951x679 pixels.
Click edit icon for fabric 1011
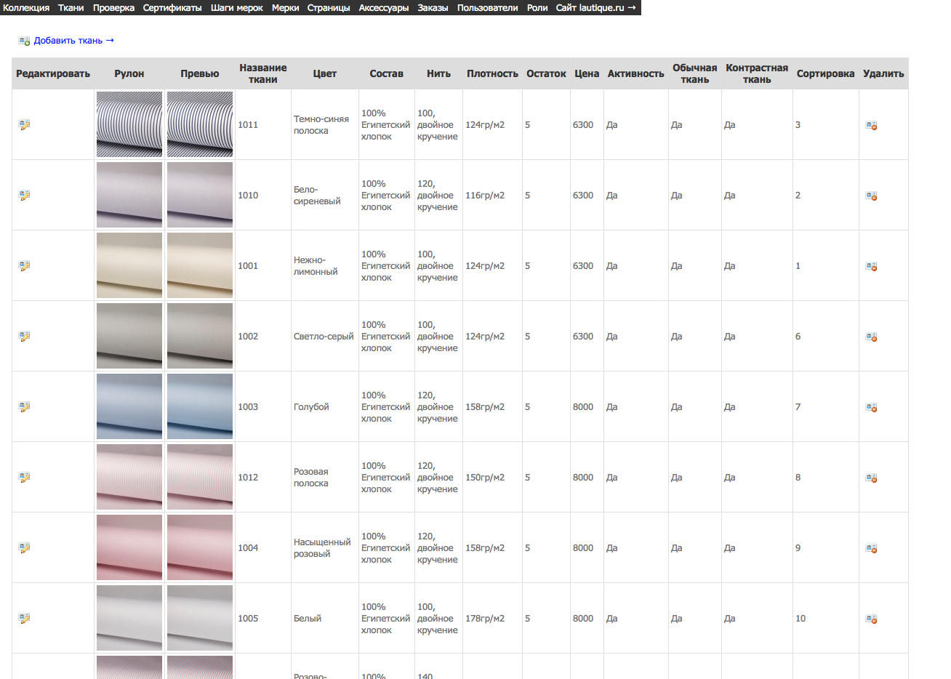(24, 125)
